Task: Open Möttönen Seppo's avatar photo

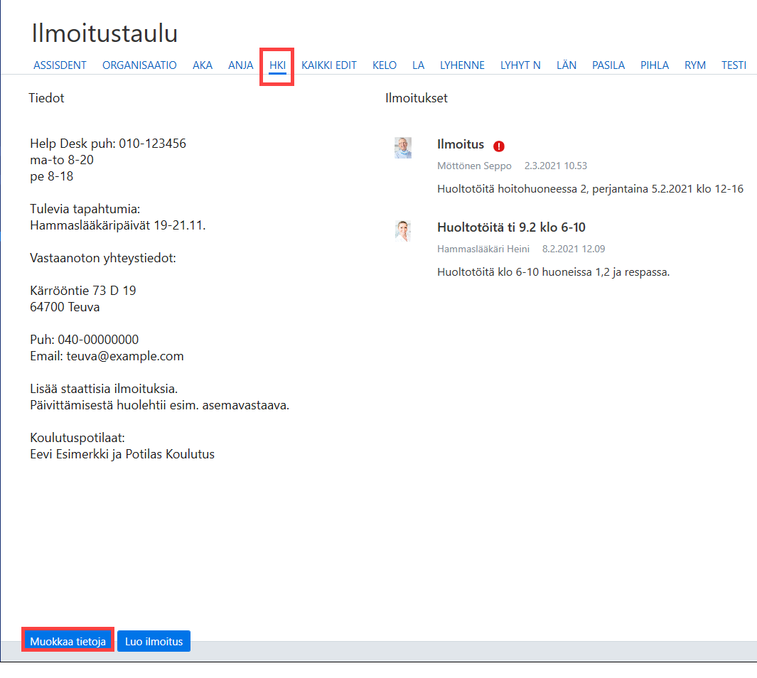Action: click(403, 148)
